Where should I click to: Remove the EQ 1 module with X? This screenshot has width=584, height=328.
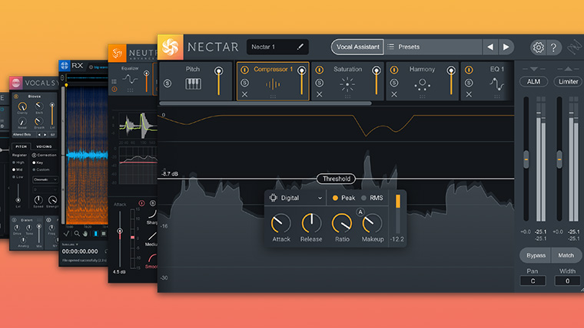click(469, 94)
